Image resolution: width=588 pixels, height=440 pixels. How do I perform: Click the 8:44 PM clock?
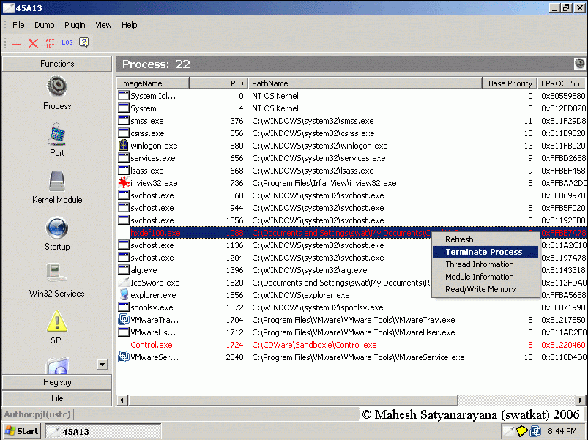562,431
